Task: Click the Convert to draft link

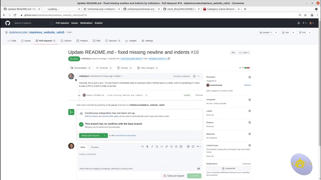Action: pyautogui.click(x=226, y=91)
